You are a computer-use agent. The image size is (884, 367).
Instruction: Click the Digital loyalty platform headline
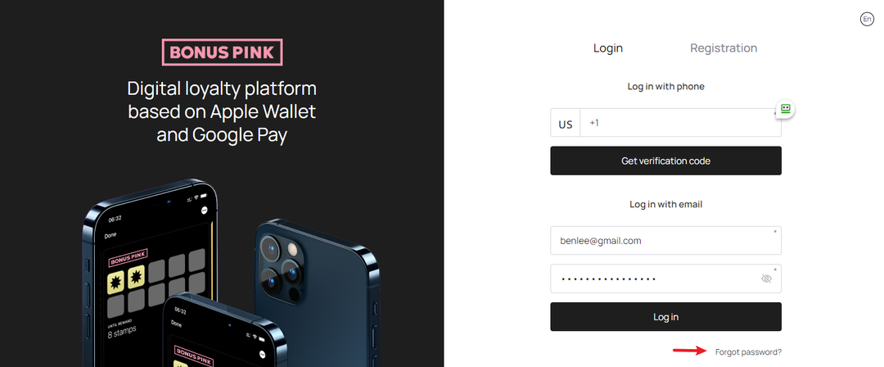pos(222,111)
